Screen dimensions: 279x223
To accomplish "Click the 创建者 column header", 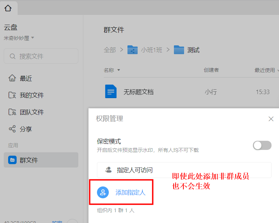I will 211,70.
